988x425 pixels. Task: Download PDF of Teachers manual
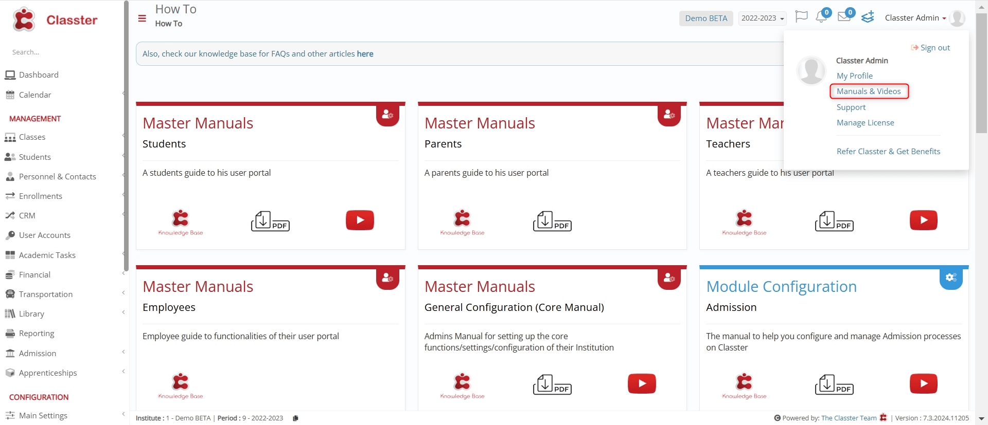point(834,221)
